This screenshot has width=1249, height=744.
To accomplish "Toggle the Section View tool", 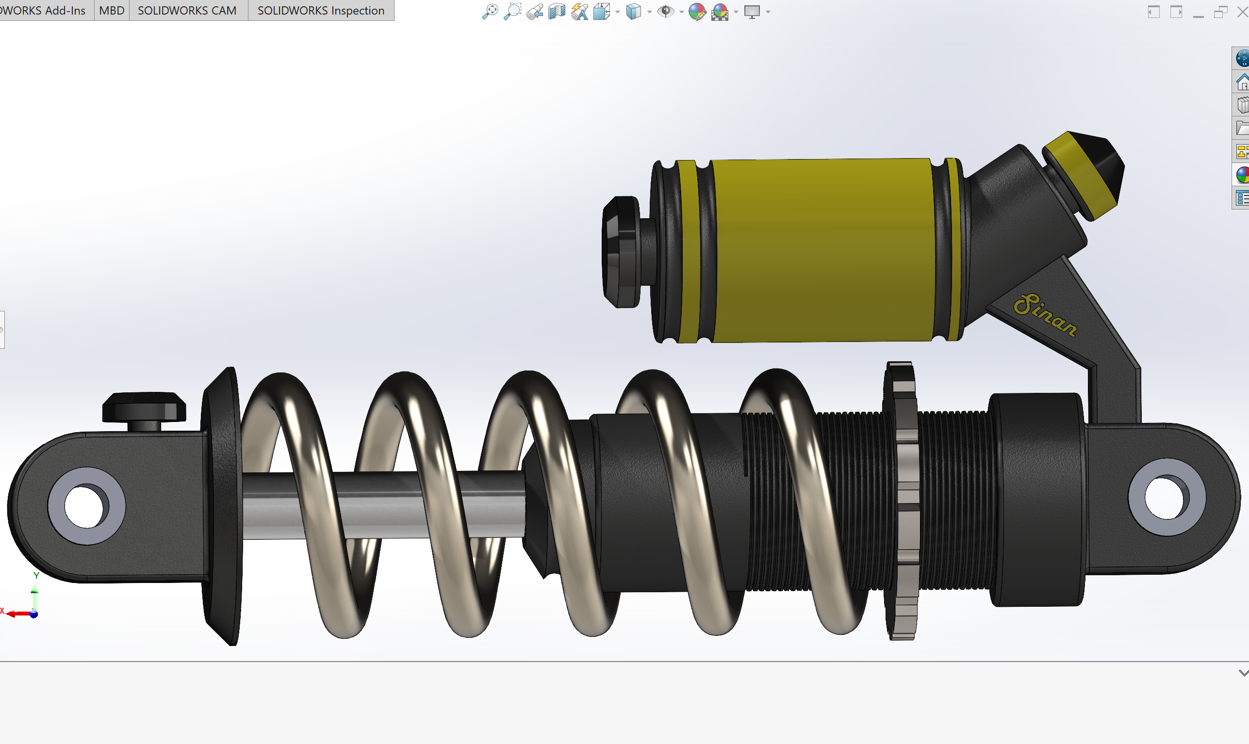I will pos(557,11).
